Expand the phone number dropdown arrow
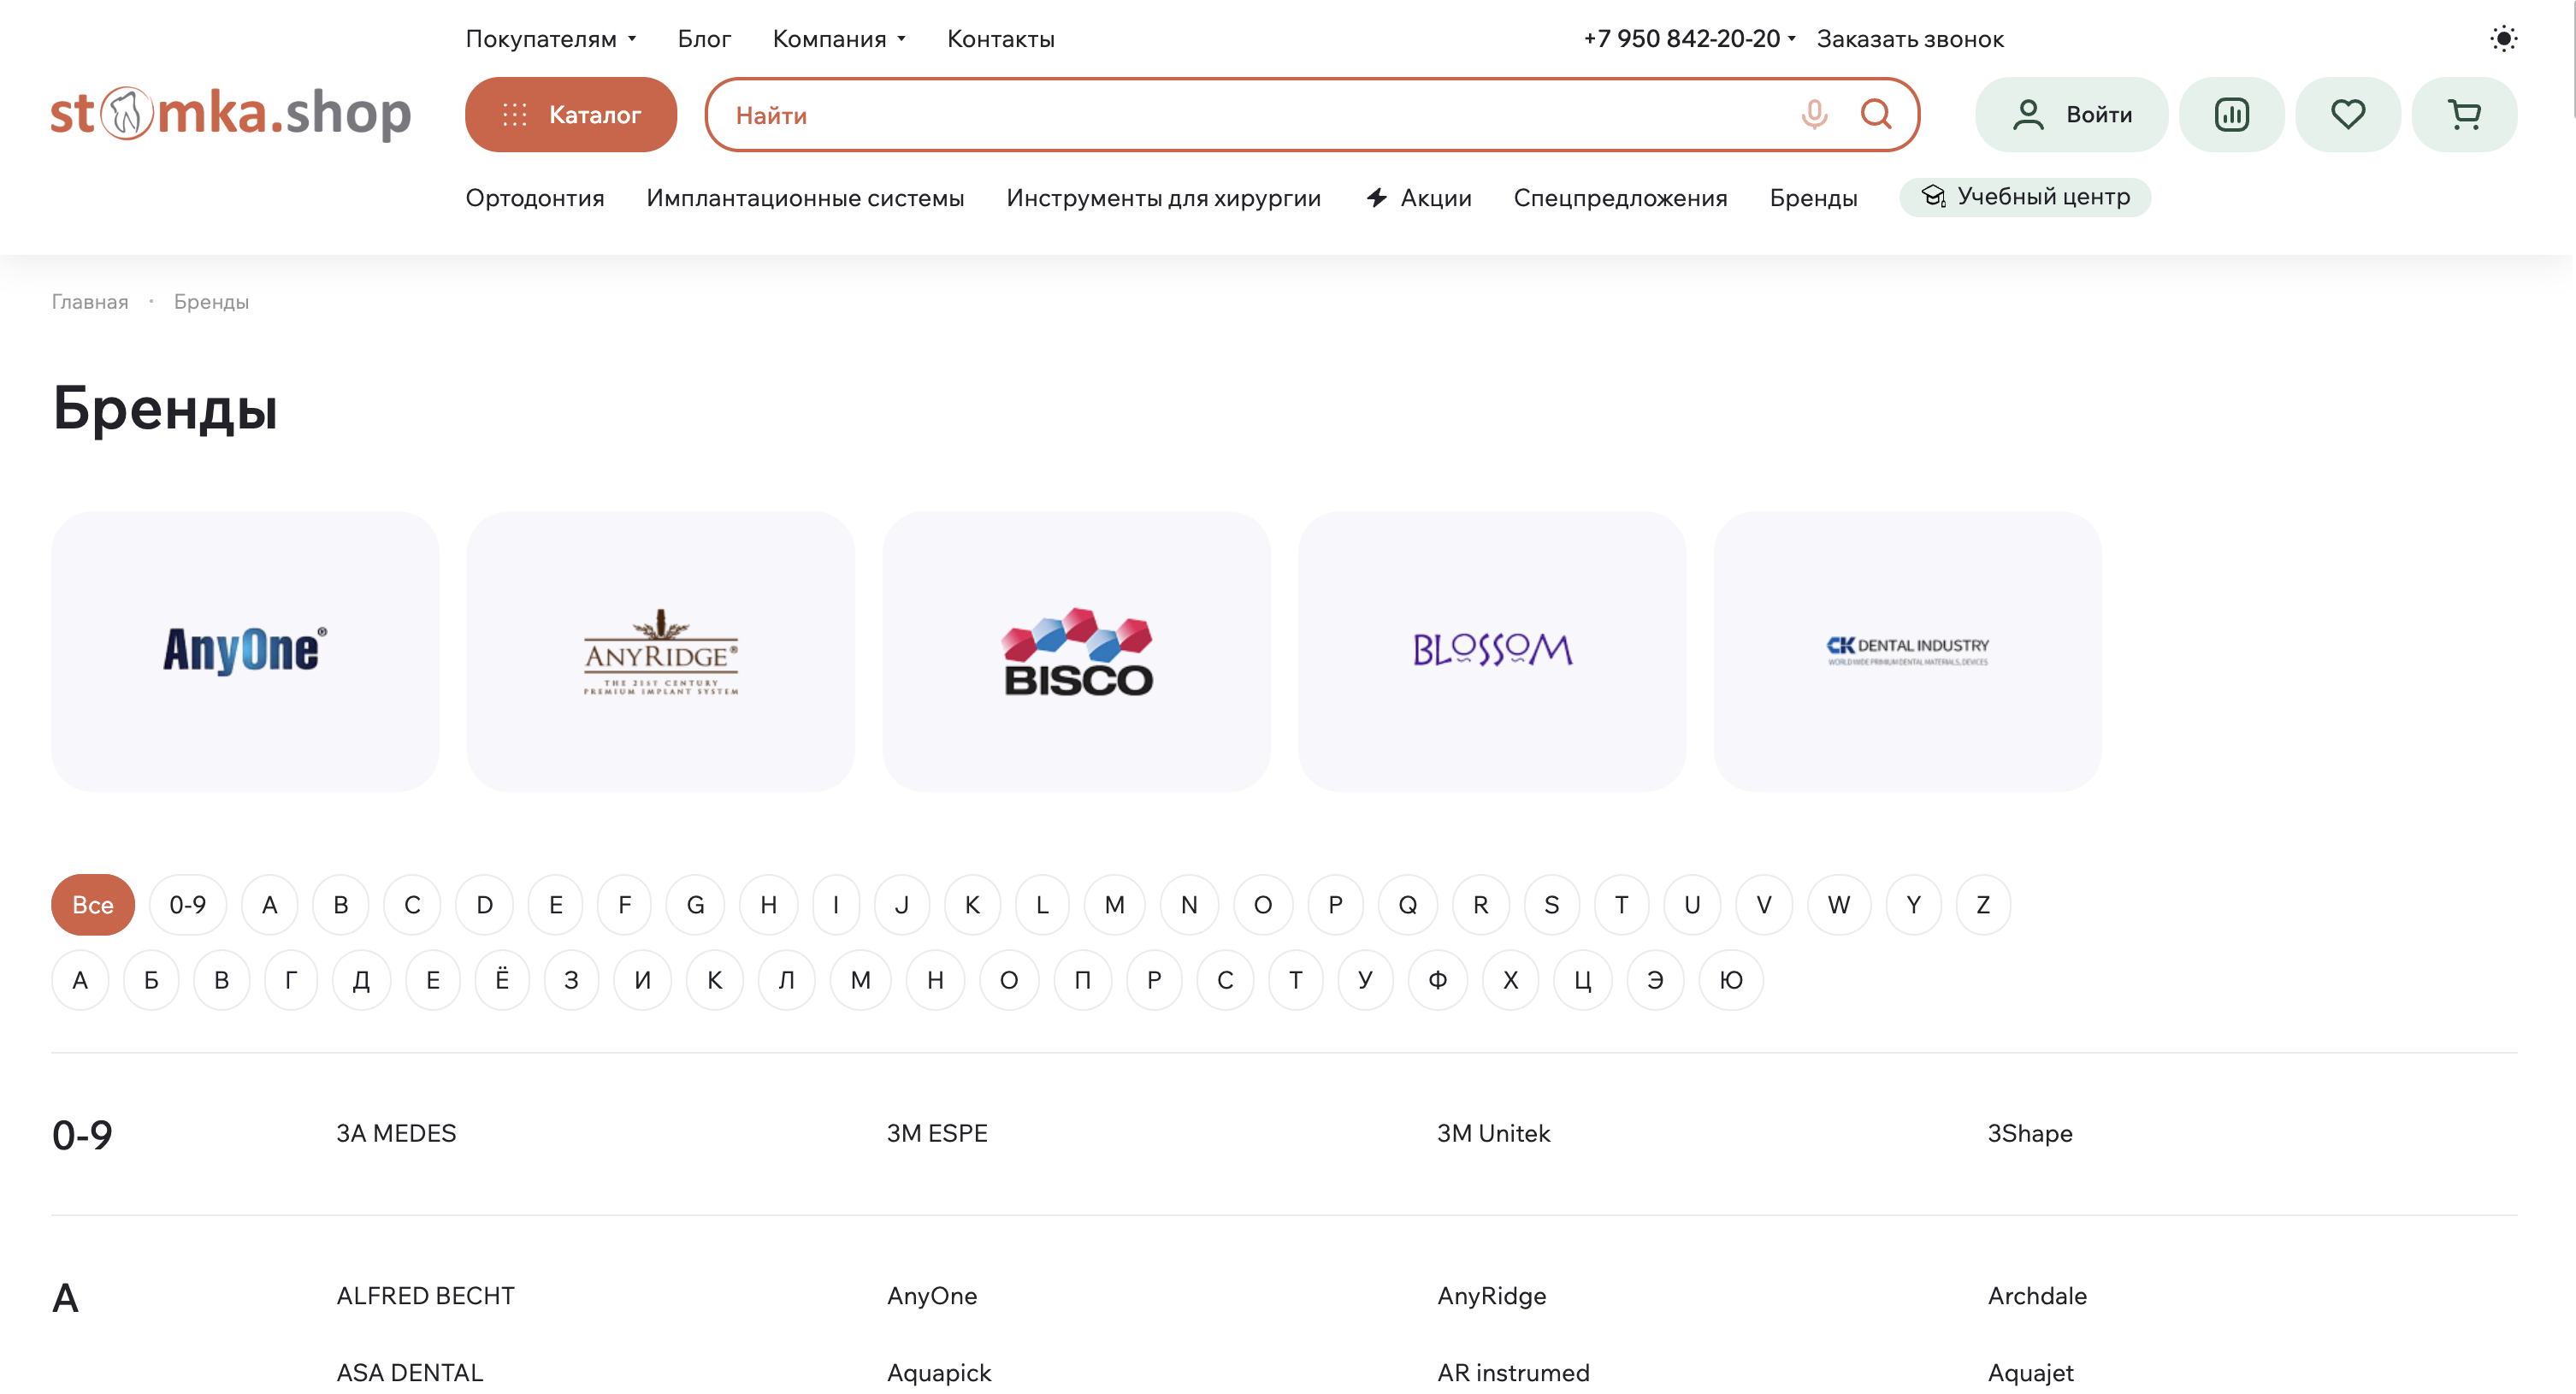Viewport: 2576px width, 1394px height. click(1791, 38)
